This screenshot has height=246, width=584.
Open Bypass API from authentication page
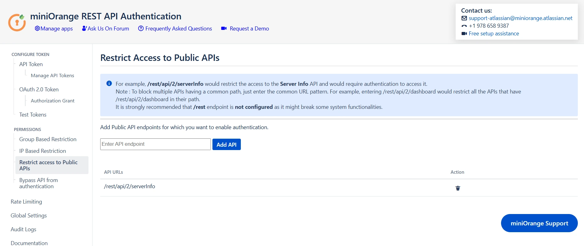[39, 183]
